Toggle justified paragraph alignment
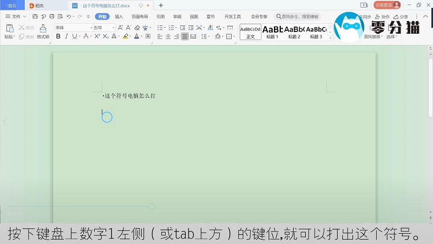This screenshot has height=244, width=433. coord(185,36)
